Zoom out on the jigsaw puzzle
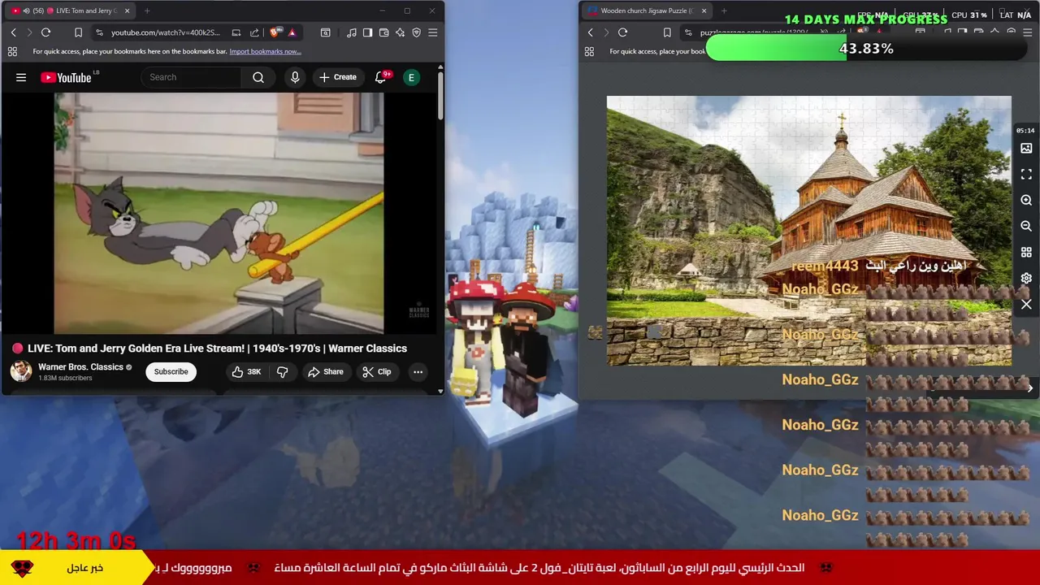 tap(1026, 226)
